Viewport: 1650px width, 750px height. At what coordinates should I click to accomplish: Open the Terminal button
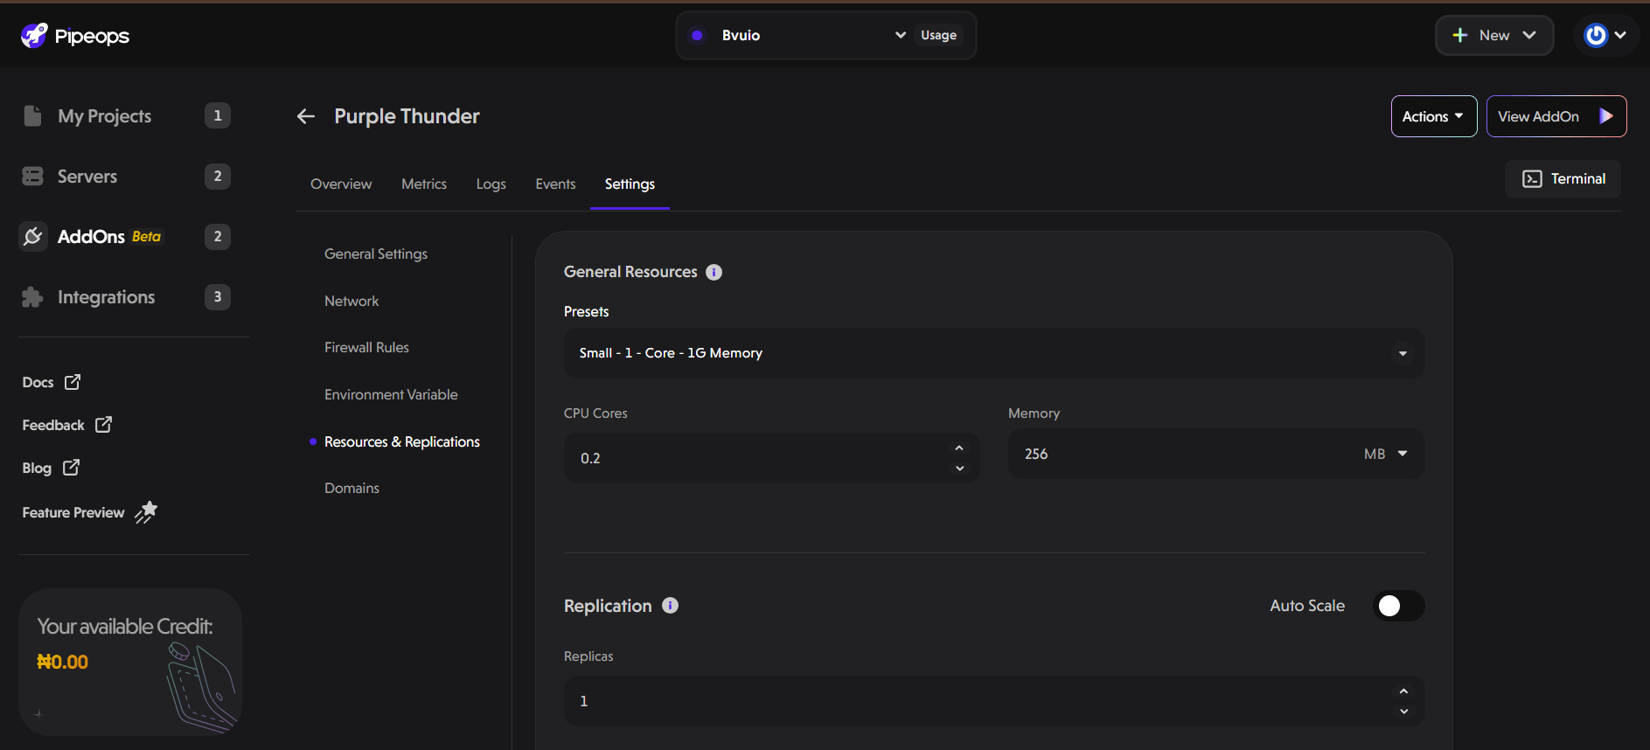coord(1563,179)
